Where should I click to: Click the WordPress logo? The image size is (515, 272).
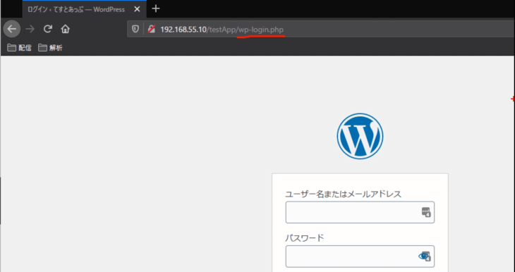(x=360, y=136)
